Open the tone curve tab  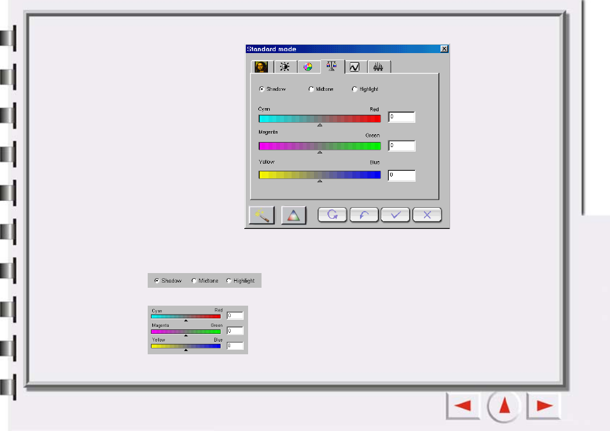coord(355,67)
